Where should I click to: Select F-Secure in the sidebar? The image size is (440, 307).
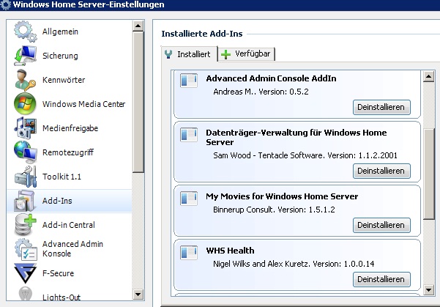(x=70, y=273)
